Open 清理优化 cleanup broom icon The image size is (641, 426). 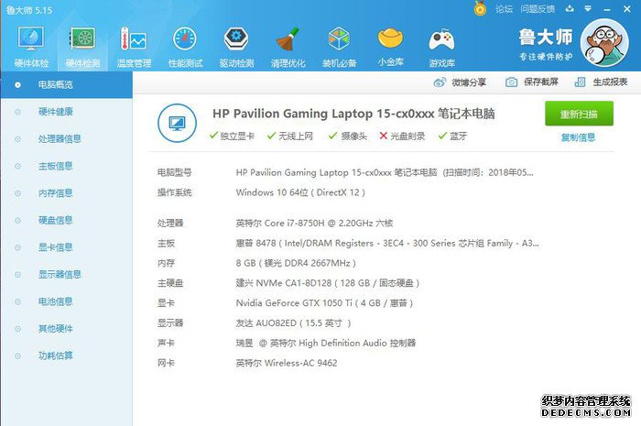[x=288, y=46]
